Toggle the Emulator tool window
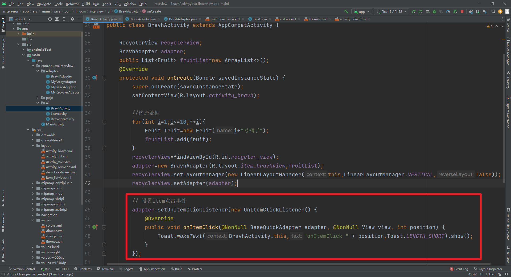Image resolution: width=511 pixels, height=277 pixels. (508, 254)
